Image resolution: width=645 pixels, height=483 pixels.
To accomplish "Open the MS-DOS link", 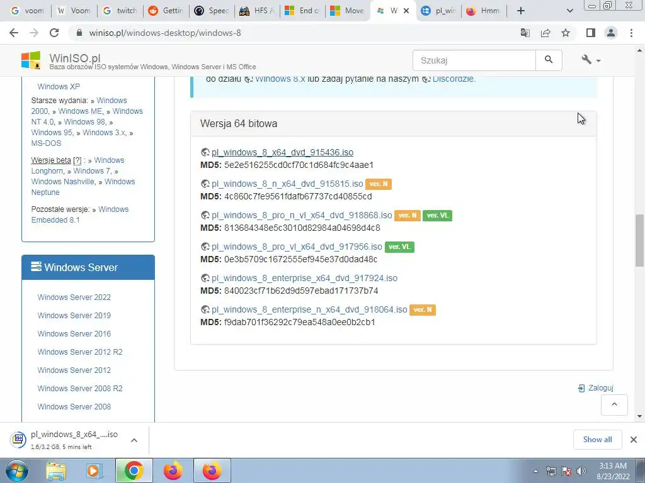I will [x=46, y=143].
